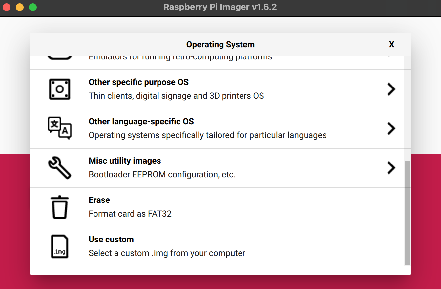
Task: Expand Other specific purpose OS category
Action: pos(391,89)
